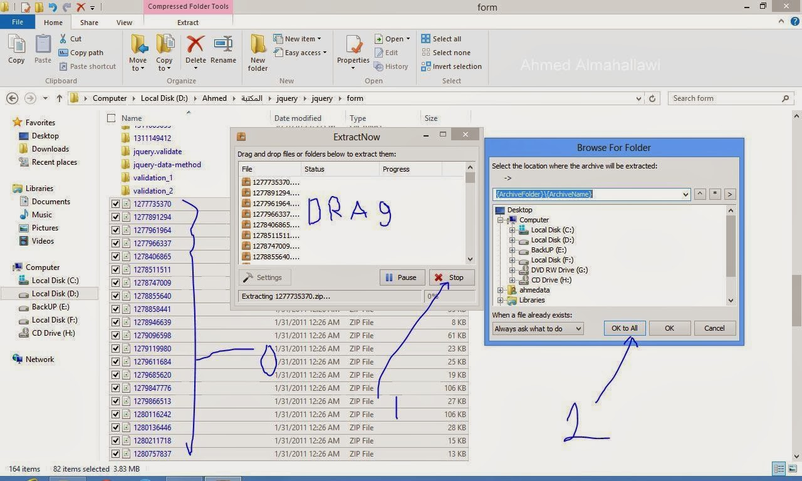Uncheck the file 1277735370 checkbox
The width and height of the screenshot is (802, 481).
click(115, 204)
